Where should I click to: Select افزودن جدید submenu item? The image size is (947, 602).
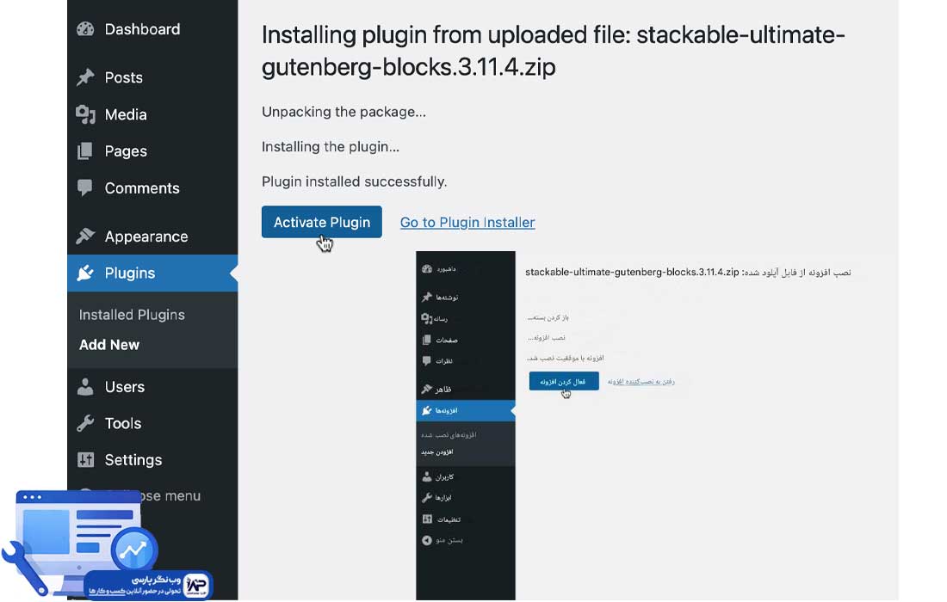pyautogui.click(x=437, y=451)
